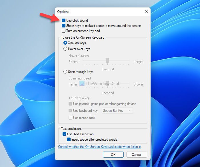Toggle Use joystick, game pad checkbox
Screen dimensions: 200x167
(x=70, y=104)
